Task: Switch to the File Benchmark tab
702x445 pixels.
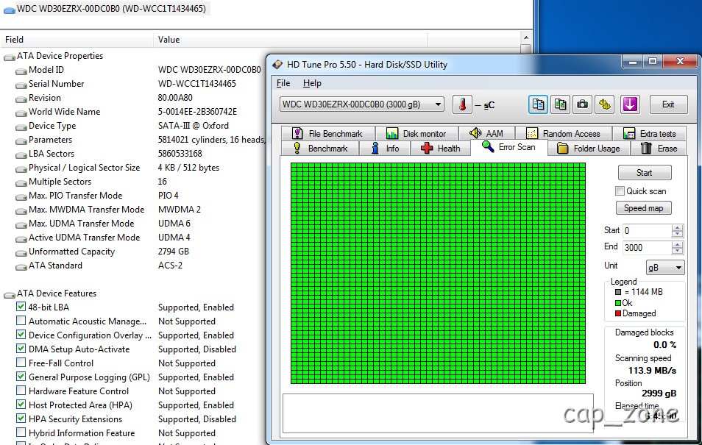Action: coord(327,133)
